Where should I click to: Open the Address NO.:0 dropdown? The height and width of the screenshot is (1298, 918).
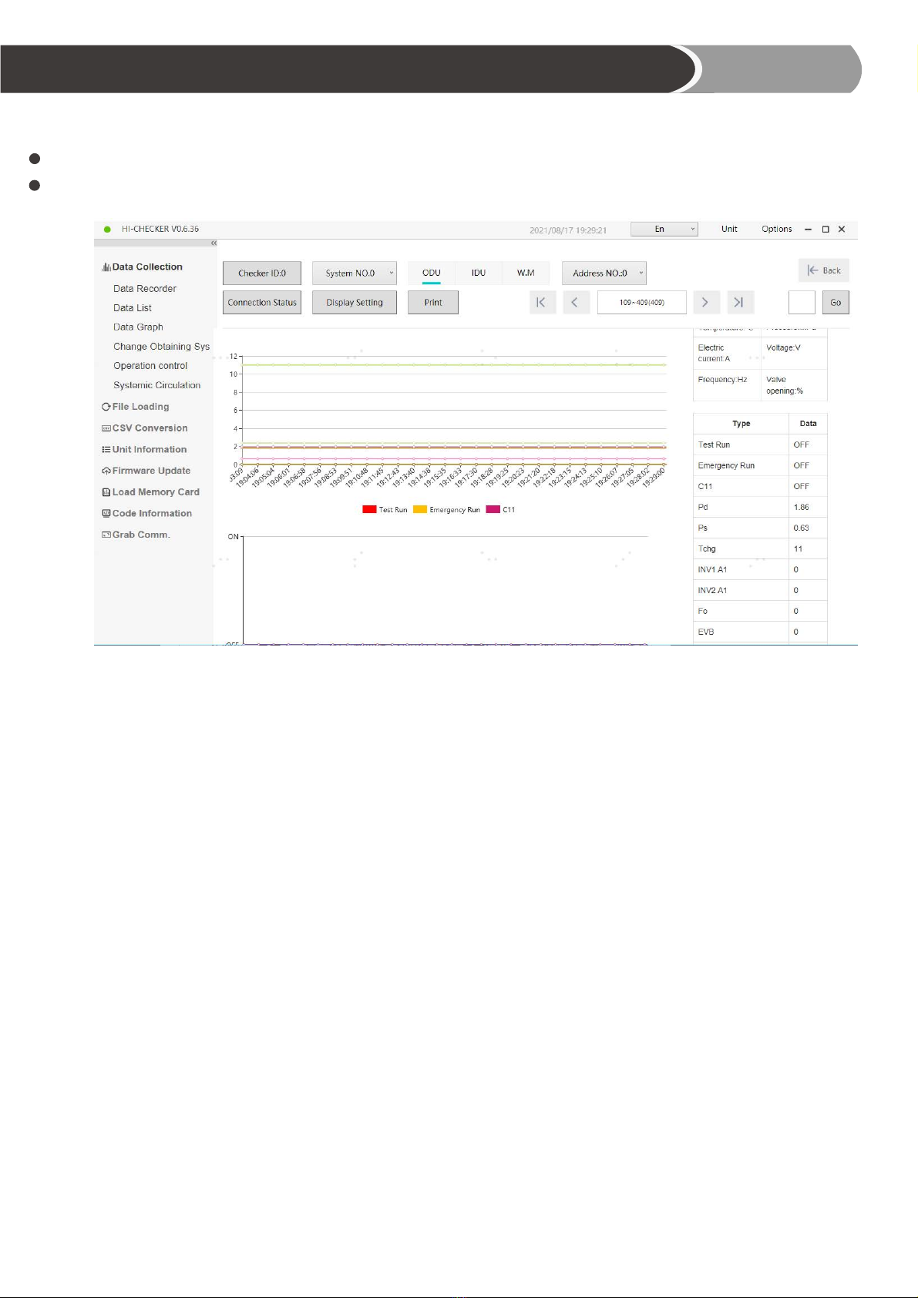[604, 273]
